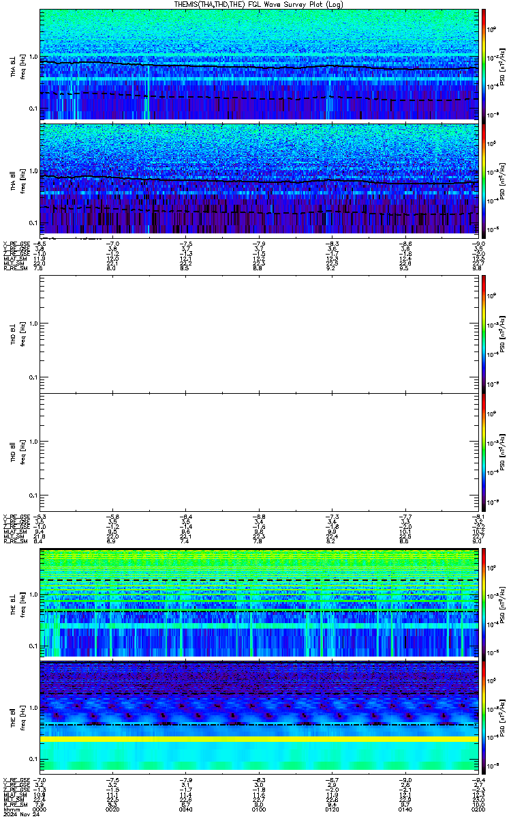The height and width of the screenshot is (819, 511).
Task: Click the MLAT_SM row label under THE panels
Action: tap(14, 796)
